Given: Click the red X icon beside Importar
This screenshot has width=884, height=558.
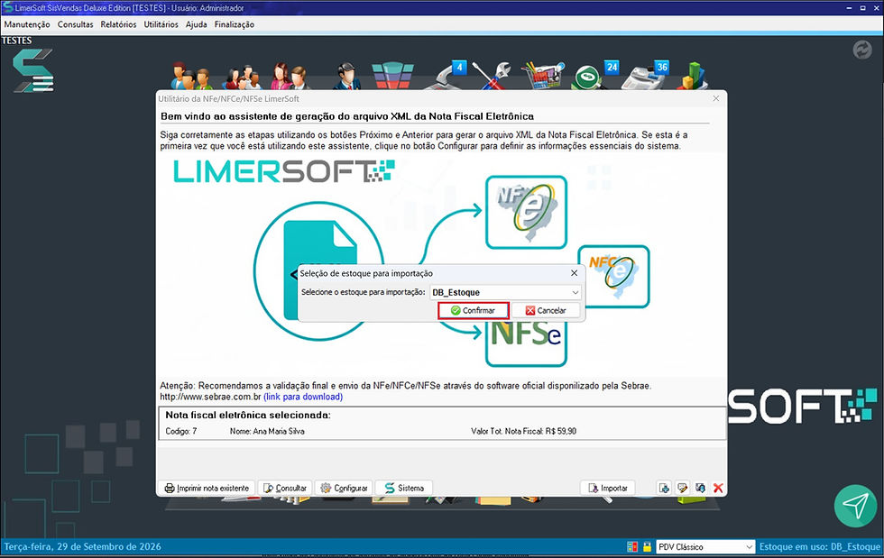Looking at the screenshot, I should tap(718, 488).
